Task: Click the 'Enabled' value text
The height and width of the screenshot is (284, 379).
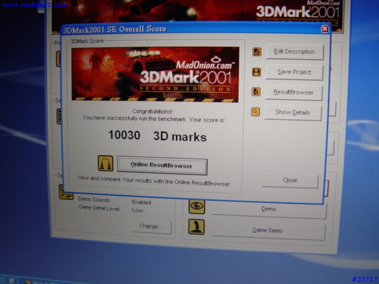Action: tap(142, 202)
